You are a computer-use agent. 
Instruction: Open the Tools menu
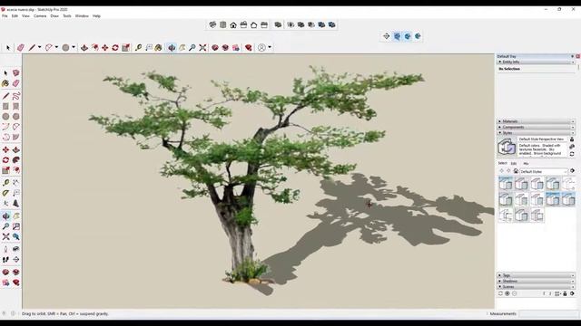[x=66, y=16]
